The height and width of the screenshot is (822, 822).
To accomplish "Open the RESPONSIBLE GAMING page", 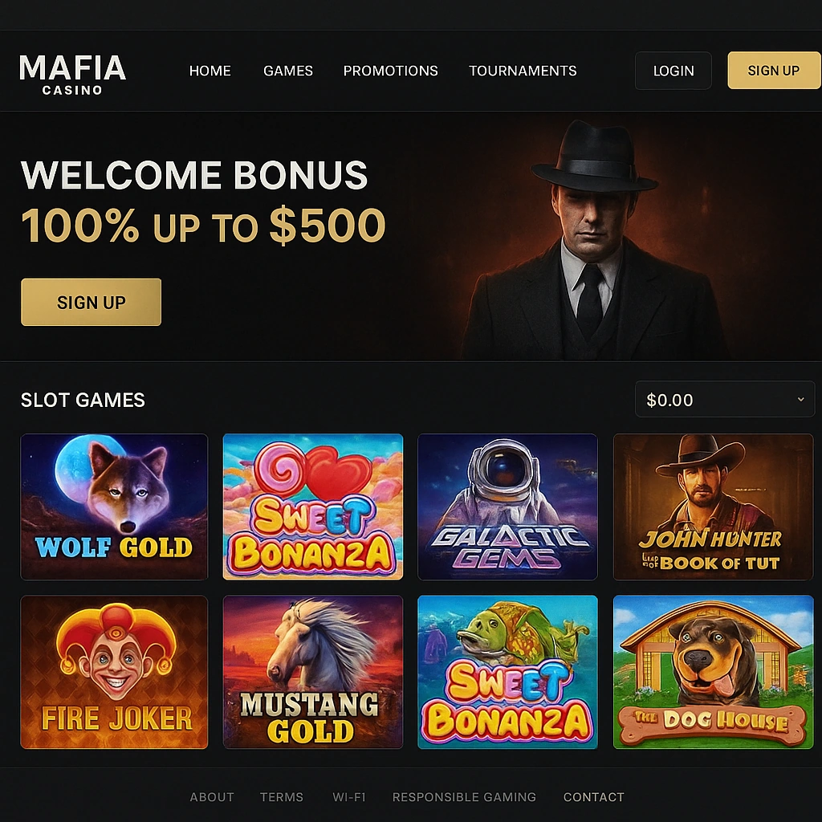I will click(x=464, y=797).
